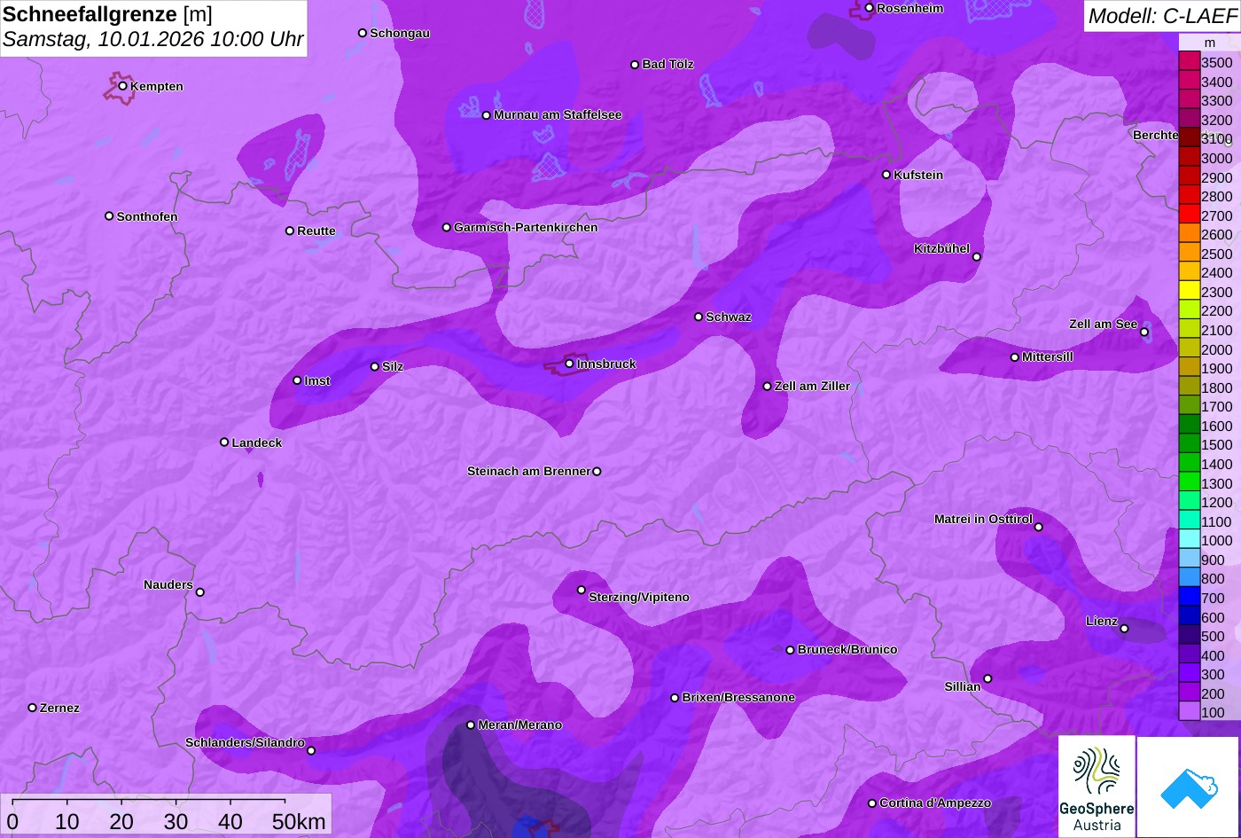1241x838 pixels.
Task: Click the Meran/Merano city marker
Action: pos(471,725)
